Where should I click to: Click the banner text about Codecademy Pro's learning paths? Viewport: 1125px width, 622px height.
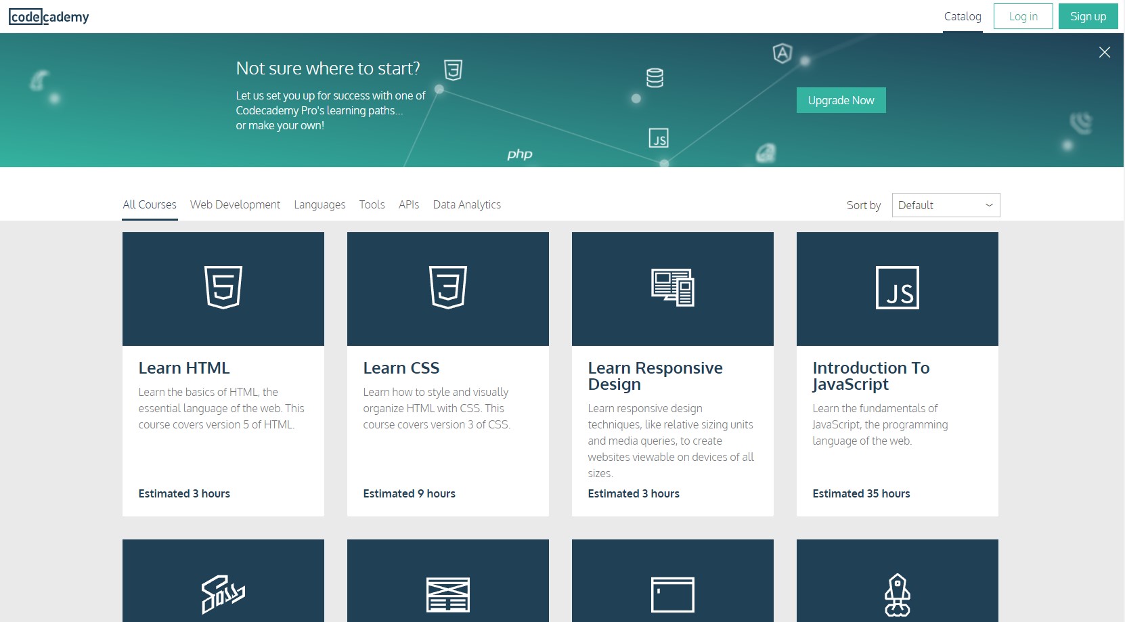(x=330, y=110)
